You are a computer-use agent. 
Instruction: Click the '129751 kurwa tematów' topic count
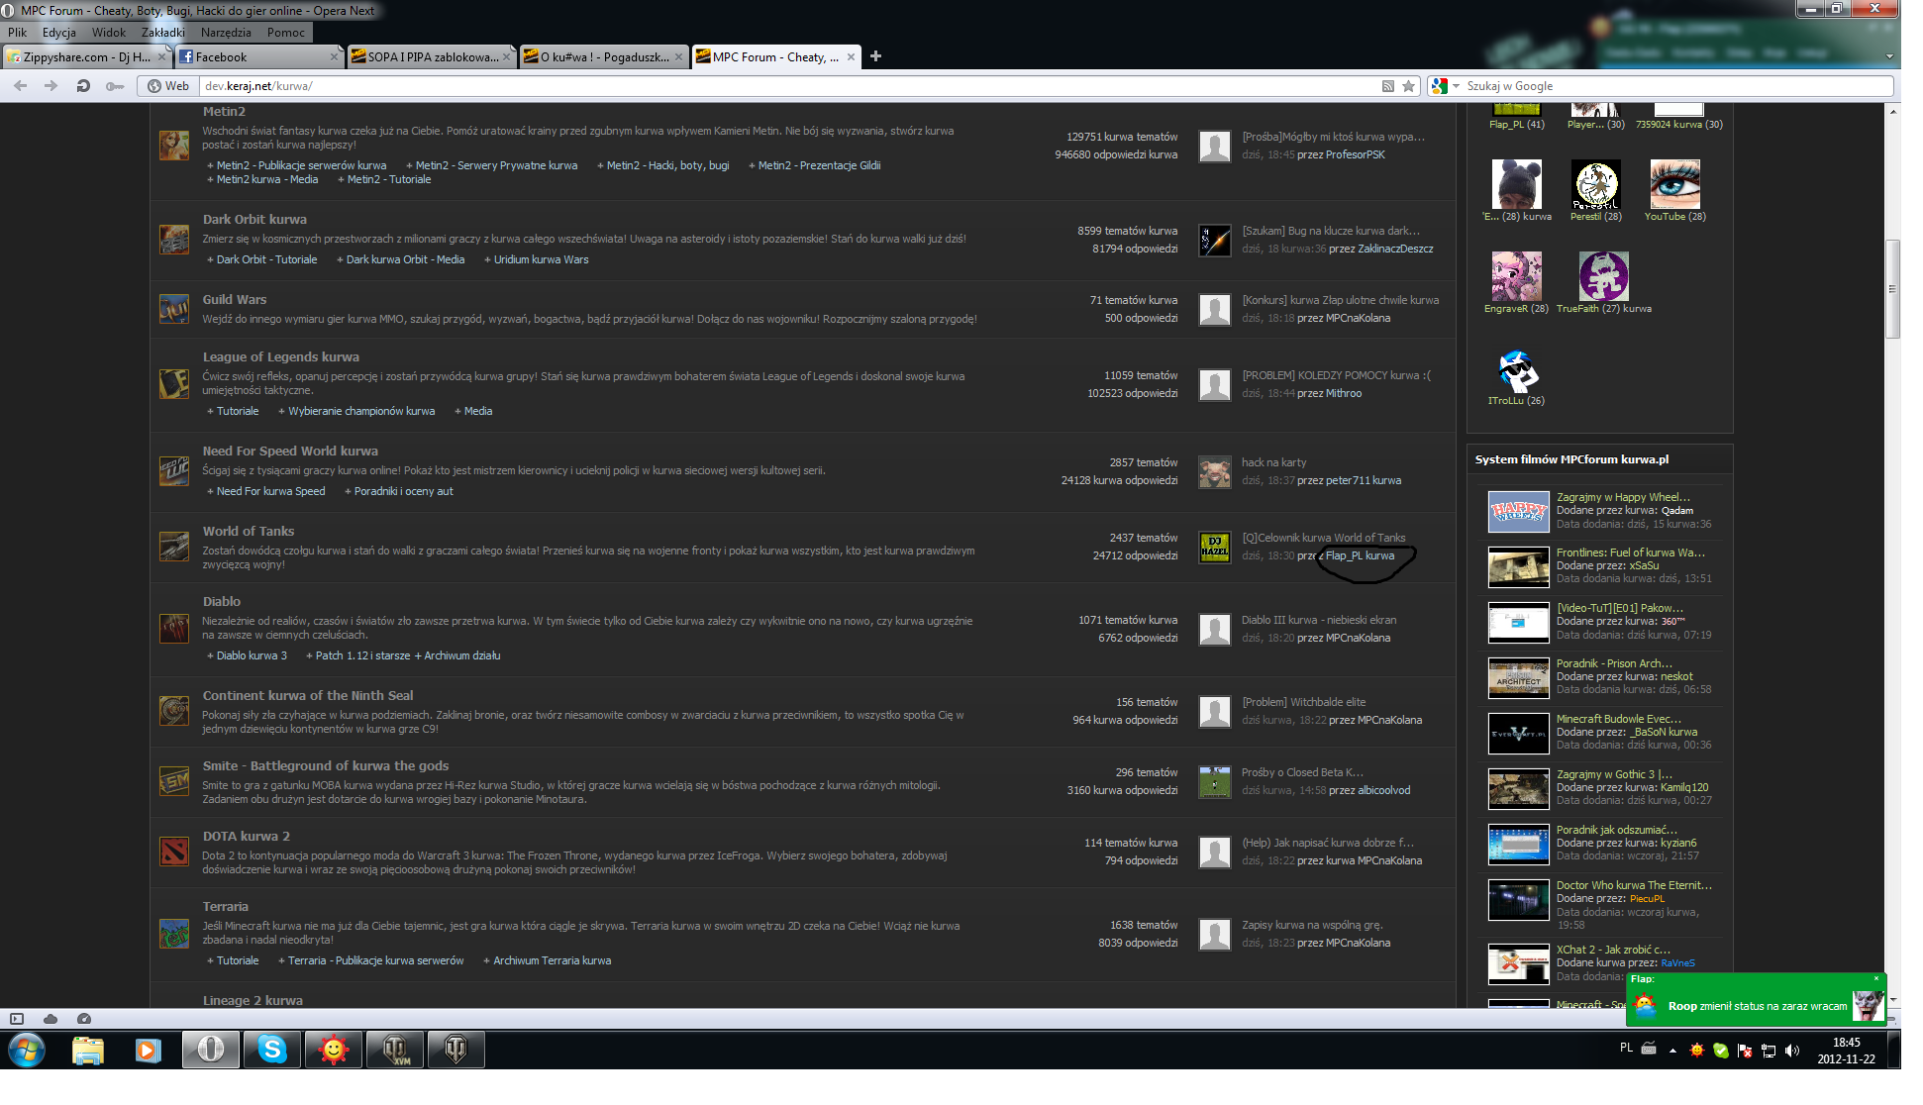(x=1122, y=138)
